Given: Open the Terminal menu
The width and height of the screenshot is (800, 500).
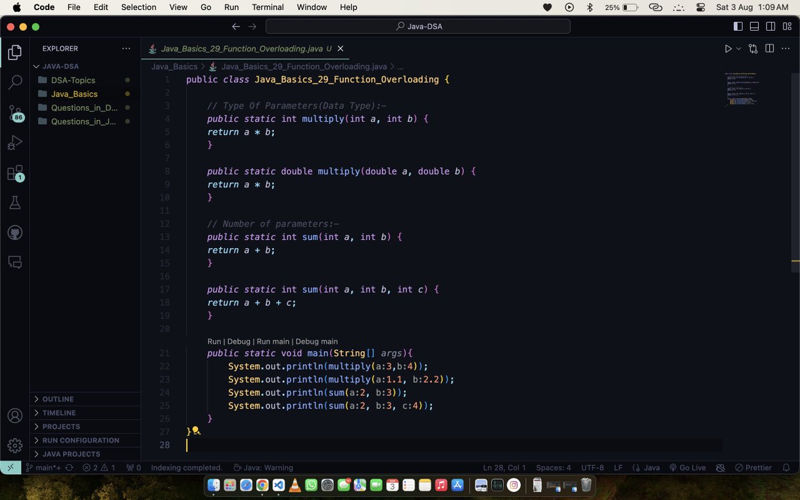Looking at the screenshot, I should click(267, 7).
